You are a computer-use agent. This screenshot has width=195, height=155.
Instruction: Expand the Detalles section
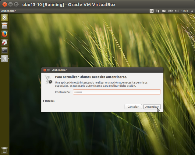pyautogui.click(x=49, y=101)
